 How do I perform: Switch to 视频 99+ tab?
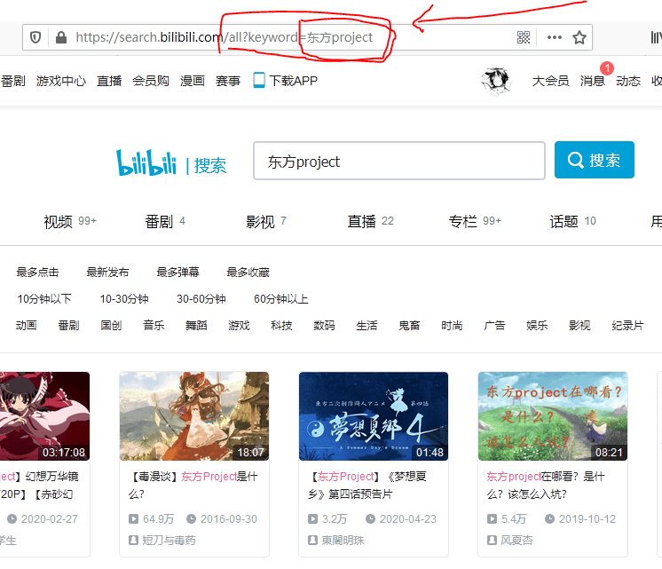tap(70, 221)
